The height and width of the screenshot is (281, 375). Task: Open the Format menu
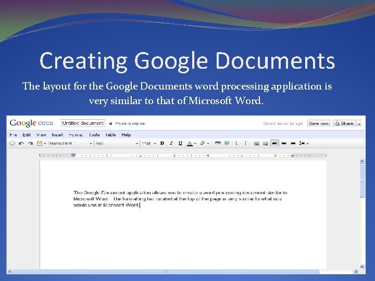coord(76,135)
